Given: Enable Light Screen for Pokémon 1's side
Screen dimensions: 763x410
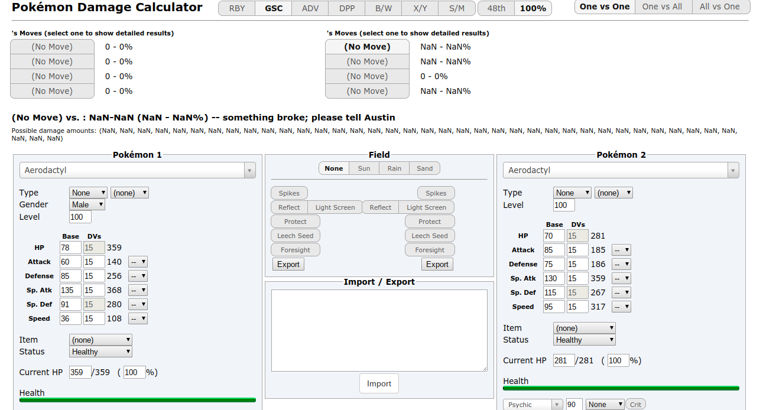Looking at the screenshot, I should pos(335,207).
